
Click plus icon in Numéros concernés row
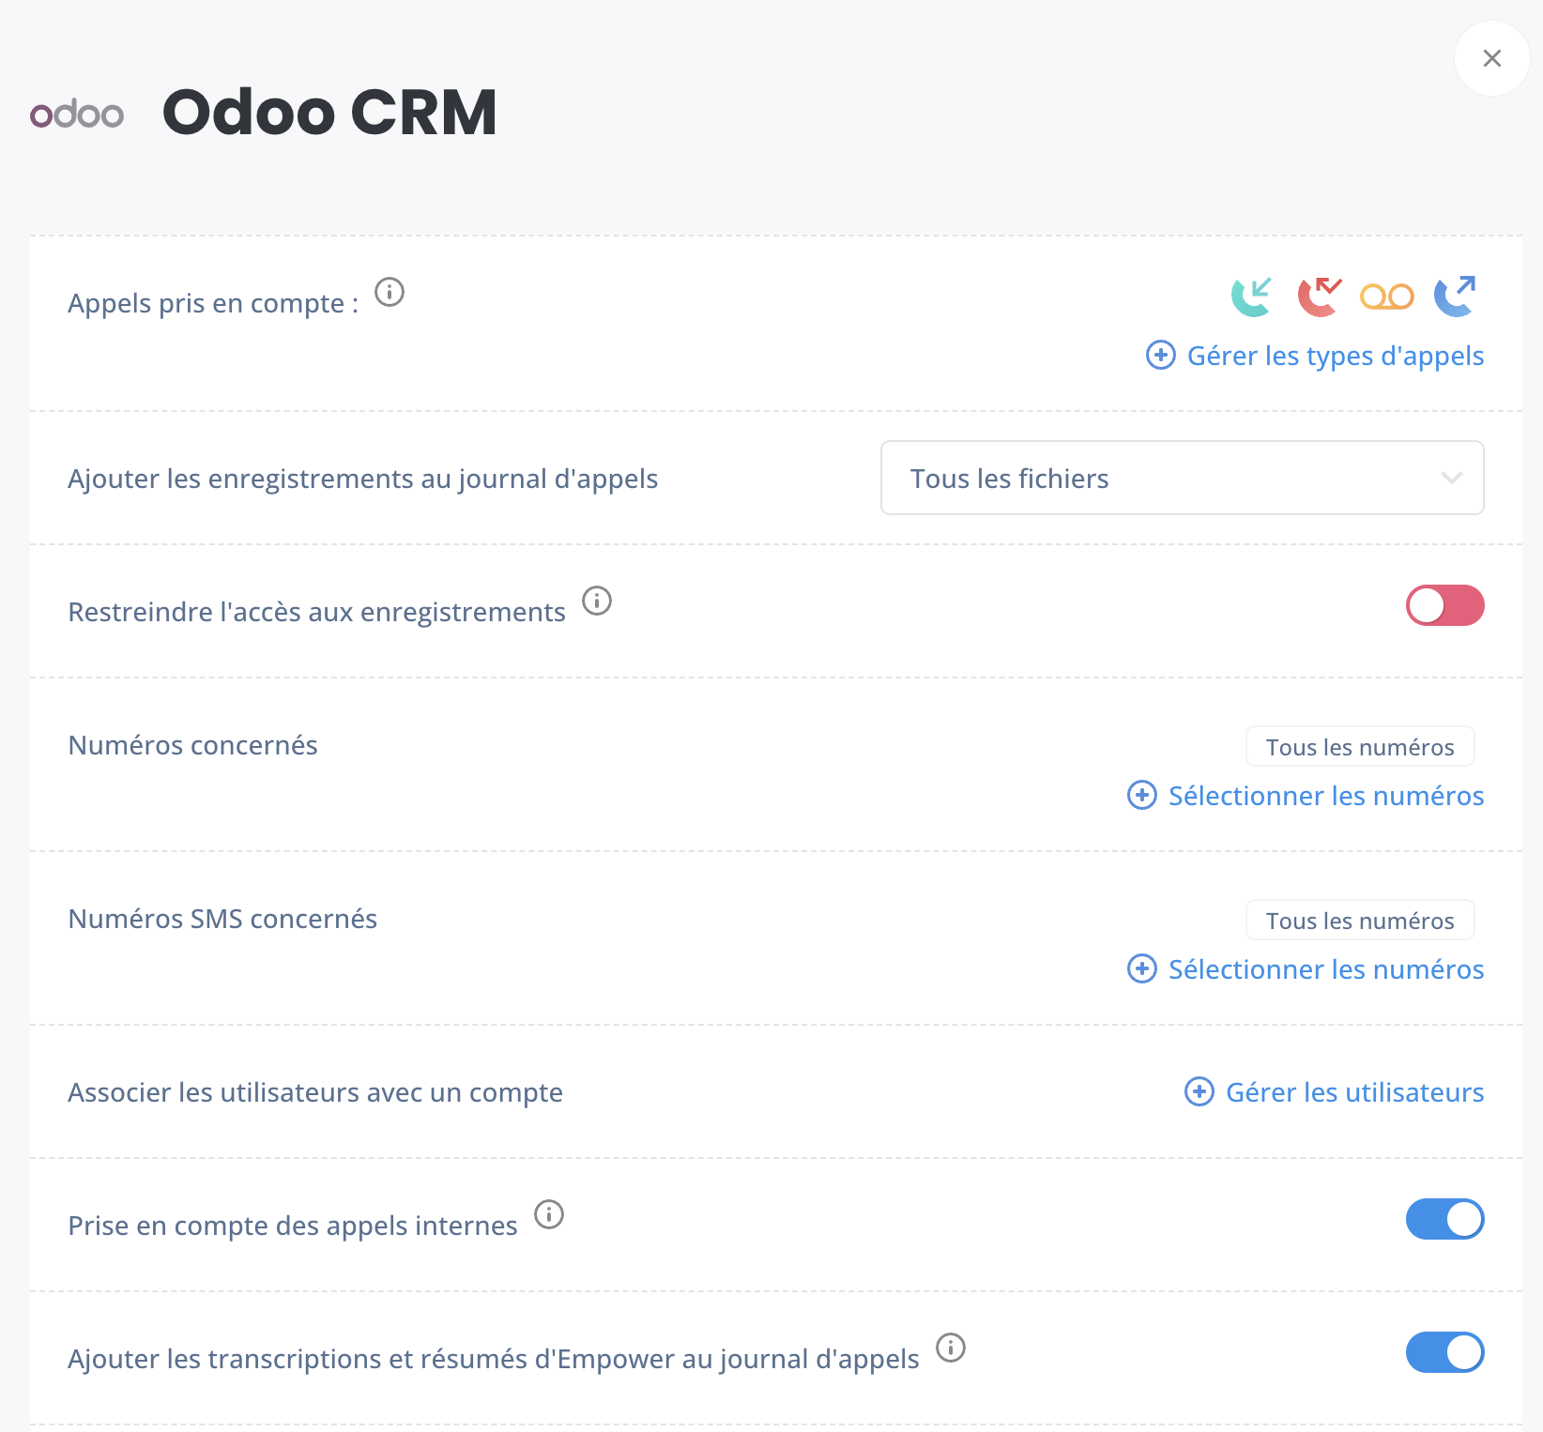click(x=1142, y=795)
